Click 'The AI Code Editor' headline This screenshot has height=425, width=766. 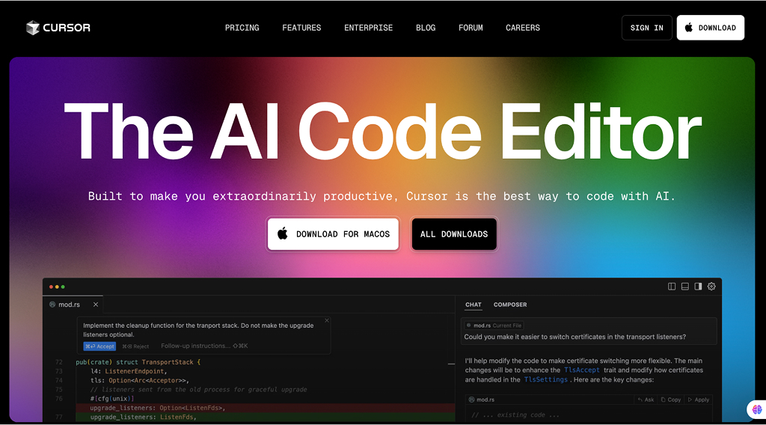coord(383,131)
